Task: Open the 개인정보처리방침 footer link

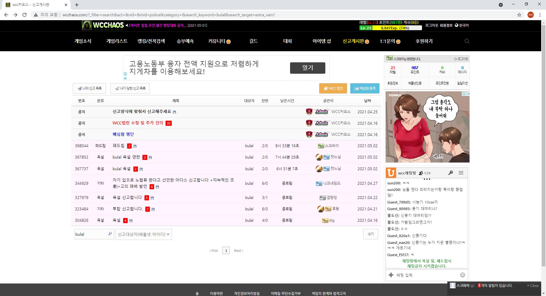Action: pyautogui.click(x=247, y=293)
